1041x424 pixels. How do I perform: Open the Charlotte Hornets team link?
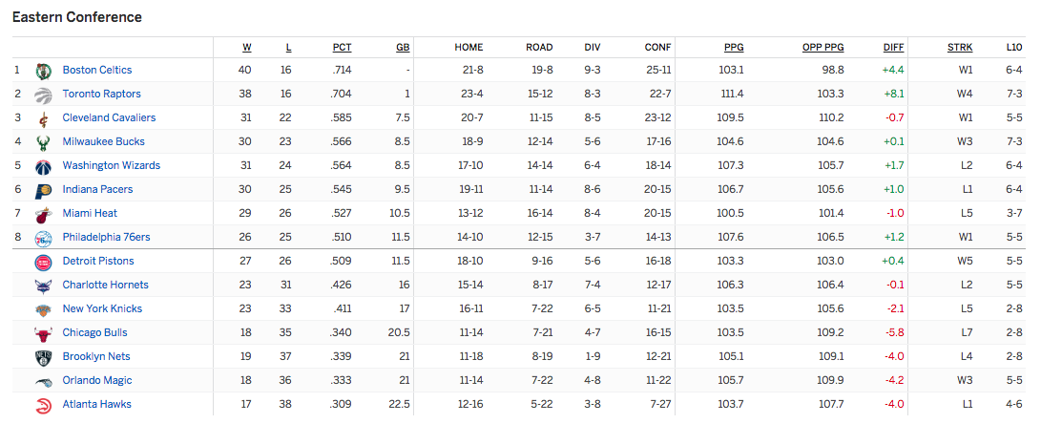(x=106, y=286)
